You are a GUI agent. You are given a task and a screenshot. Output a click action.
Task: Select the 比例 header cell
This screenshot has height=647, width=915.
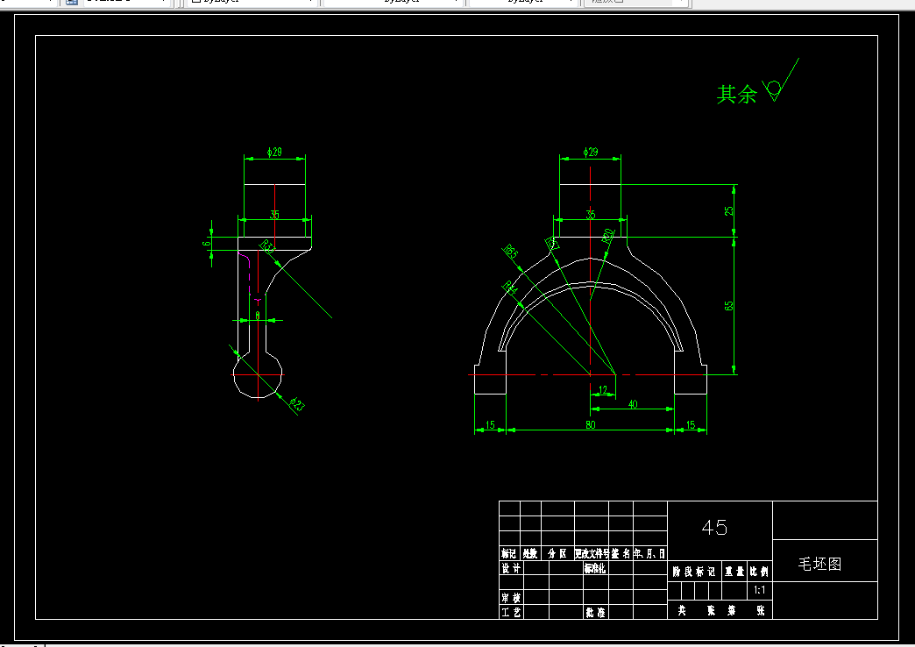click(760, 572)
